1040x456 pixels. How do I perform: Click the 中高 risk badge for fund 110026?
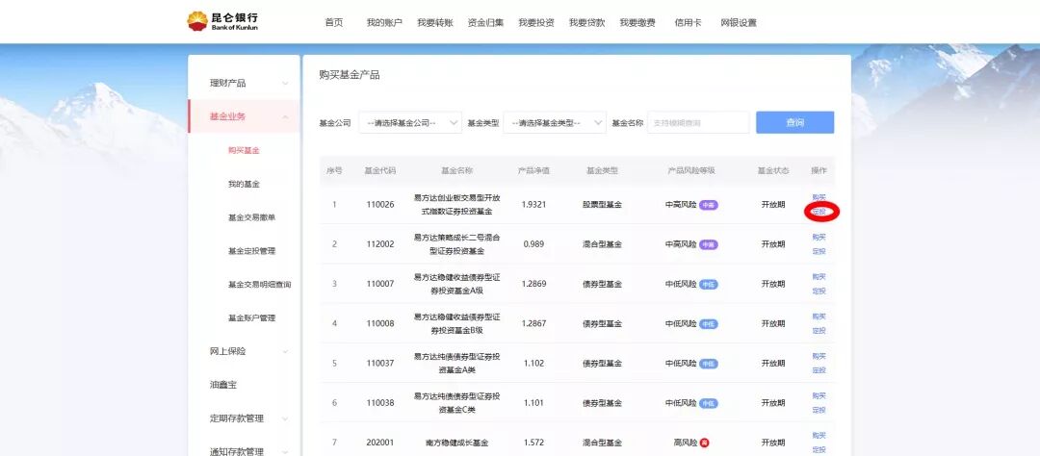(x=709, y=205)
